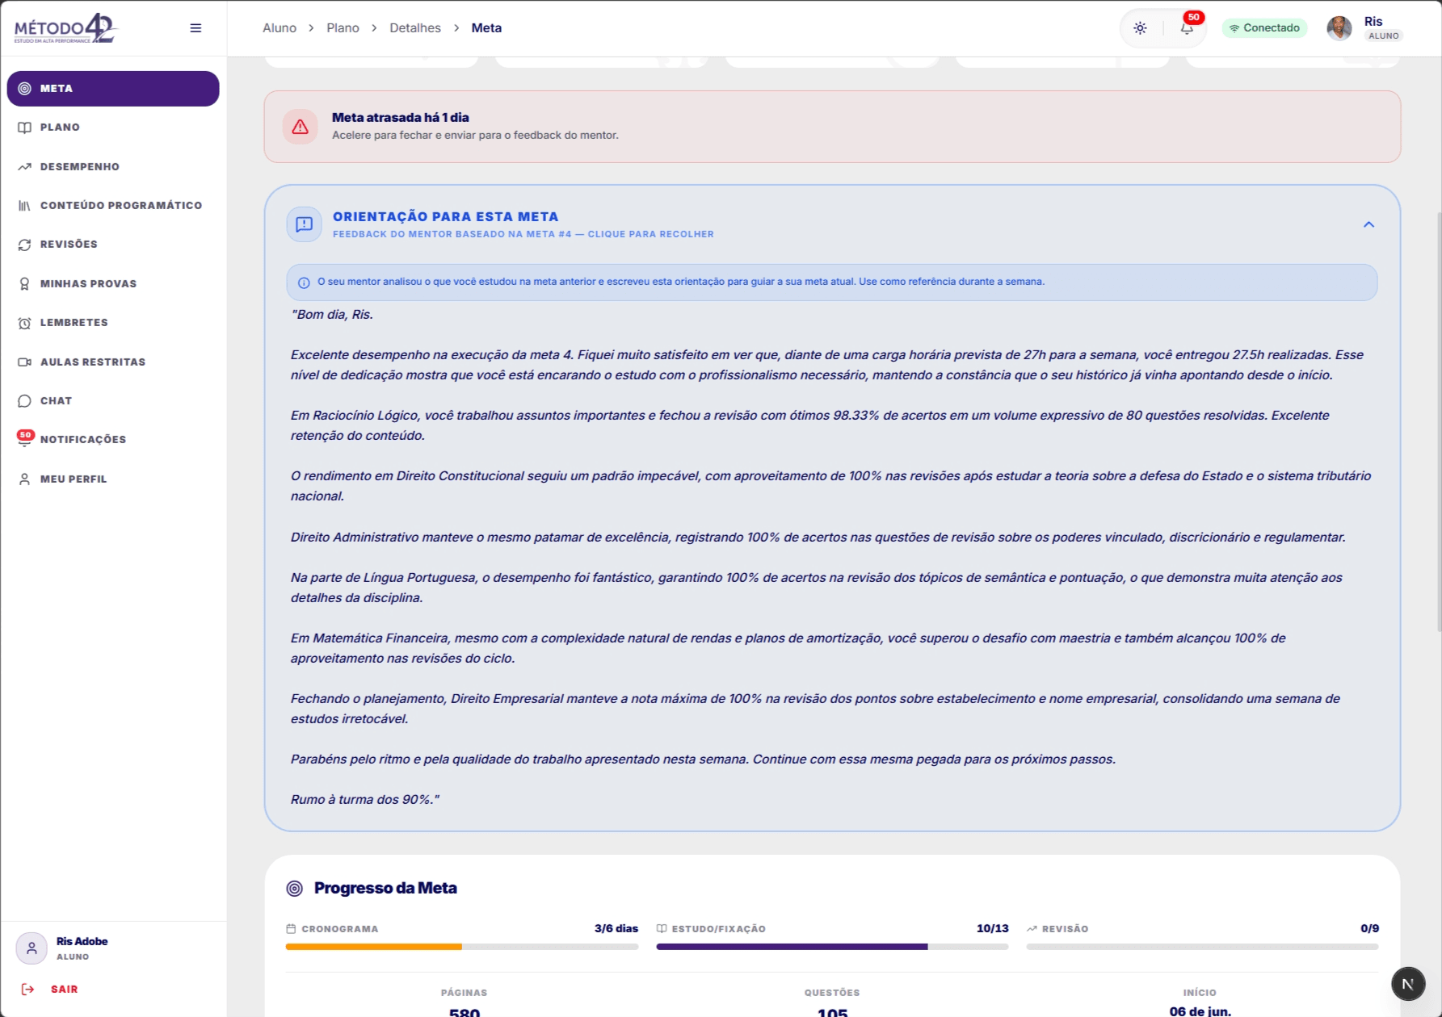
Task: Click the Meu Perfil person icon
Action: (x=25, y=479)
